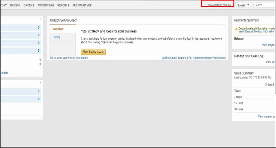
Task: Click Verify Deposit Method Information link
Action: (257, 31)
